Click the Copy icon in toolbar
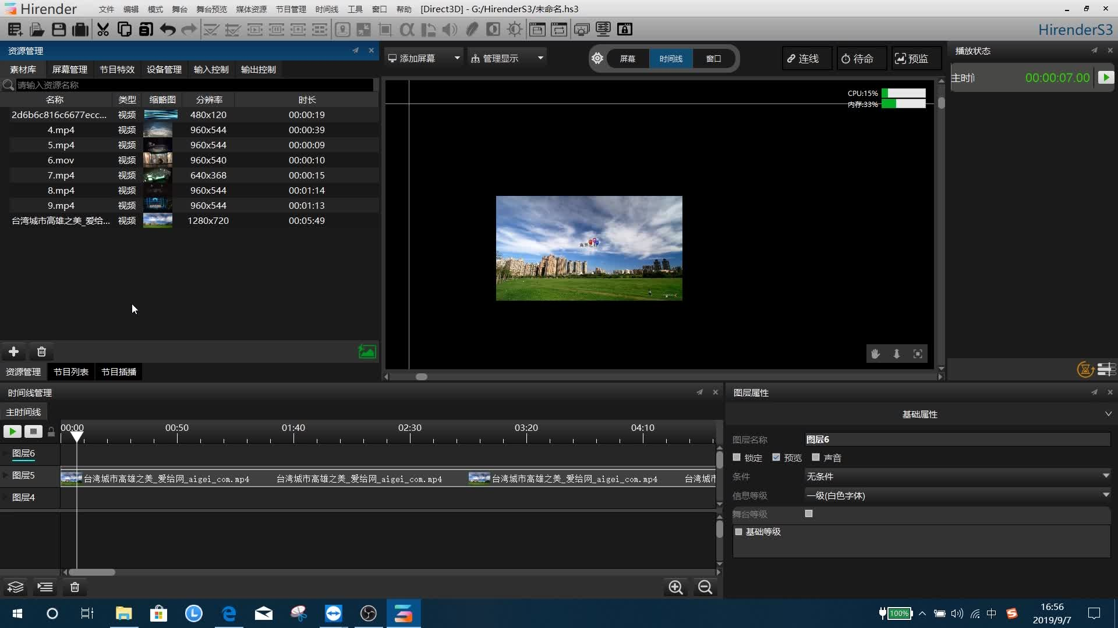1118x628 pixels. 124,29
